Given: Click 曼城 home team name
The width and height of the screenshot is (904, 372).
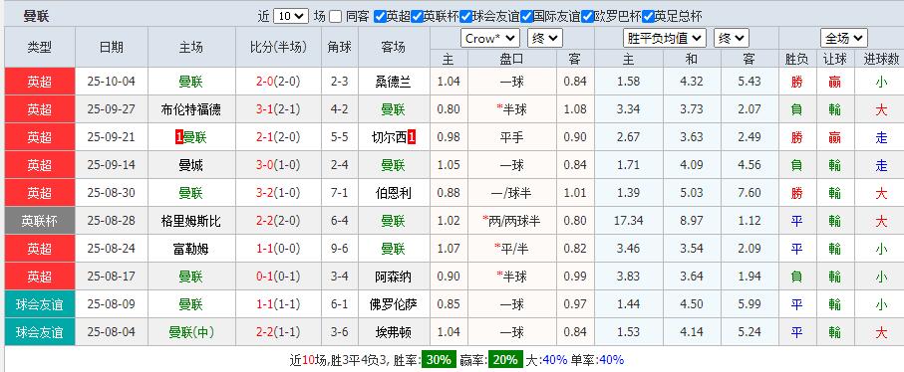Looking at the screenshot, I should coord(190,165).
